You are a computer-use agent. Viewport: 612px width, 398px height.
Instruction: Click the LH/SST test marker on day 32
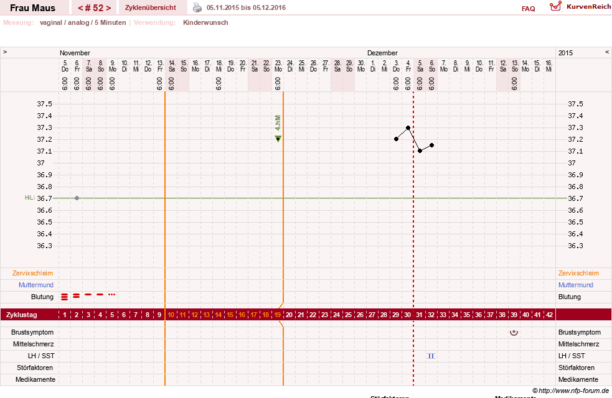tap(431, 356)
